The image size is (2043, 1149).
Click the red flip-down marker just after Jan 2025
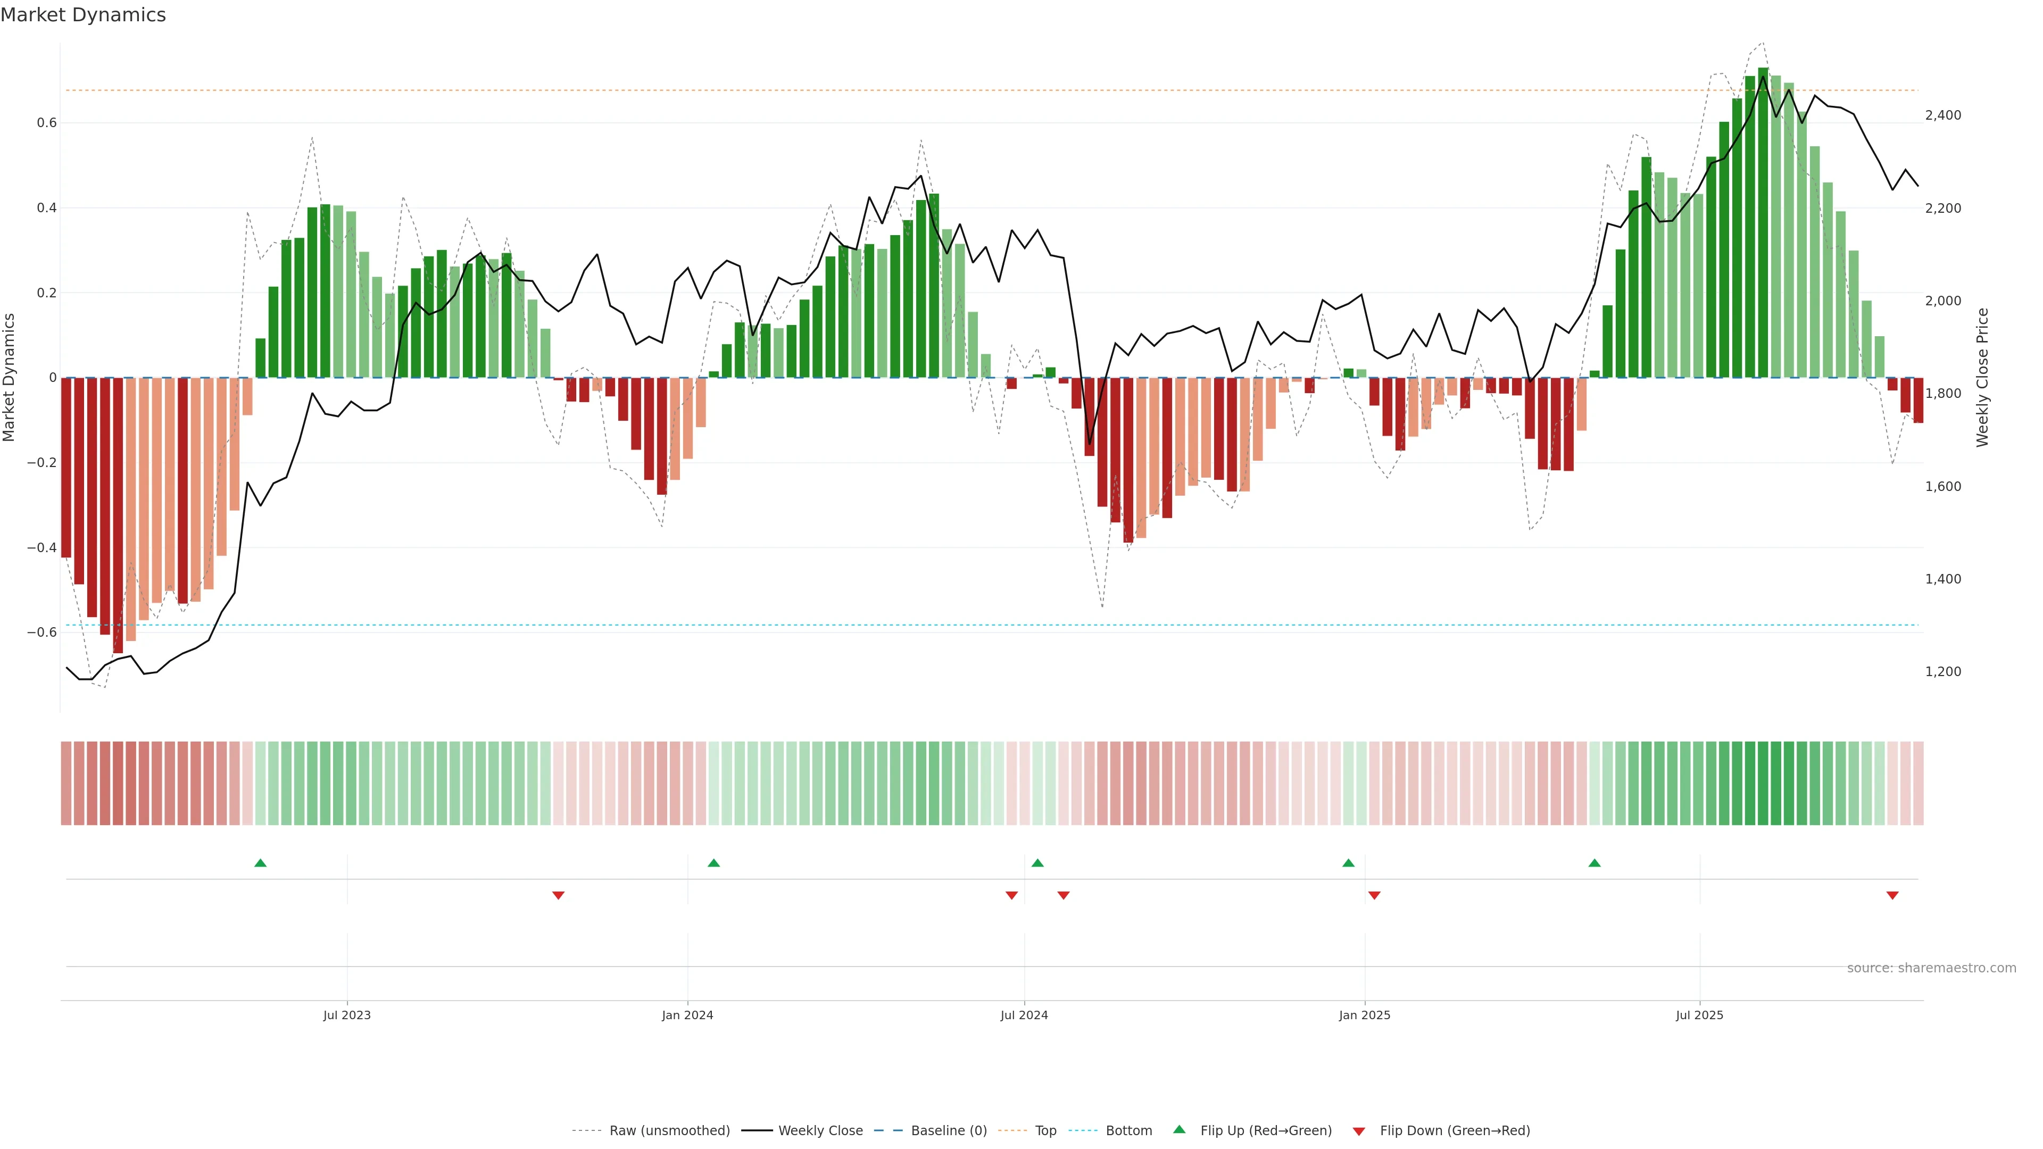pyautogui.click(x=1374, y=895)
